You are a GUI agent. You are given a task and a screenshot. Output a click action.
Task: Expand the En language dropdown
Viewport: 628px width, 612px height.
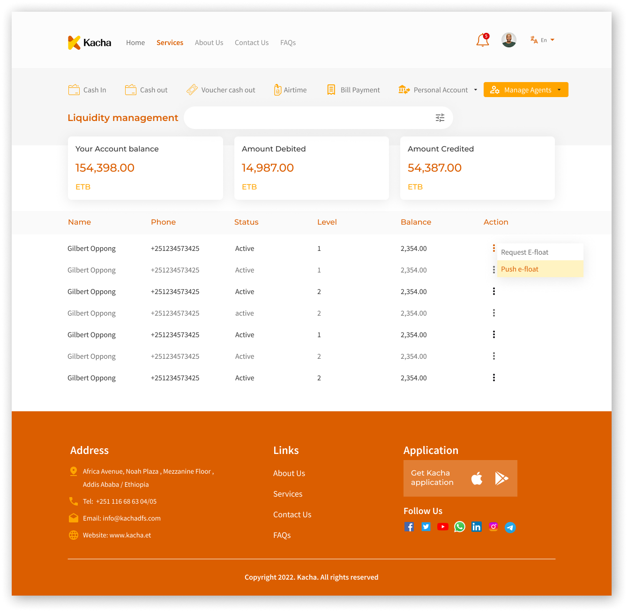[x=543, y=40]
